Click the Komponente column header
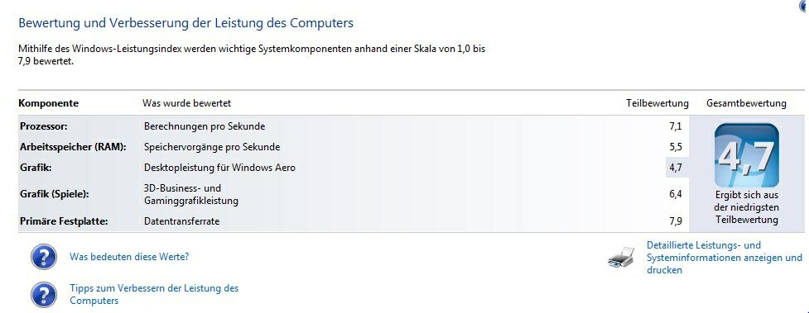 [x=49, y=103]
